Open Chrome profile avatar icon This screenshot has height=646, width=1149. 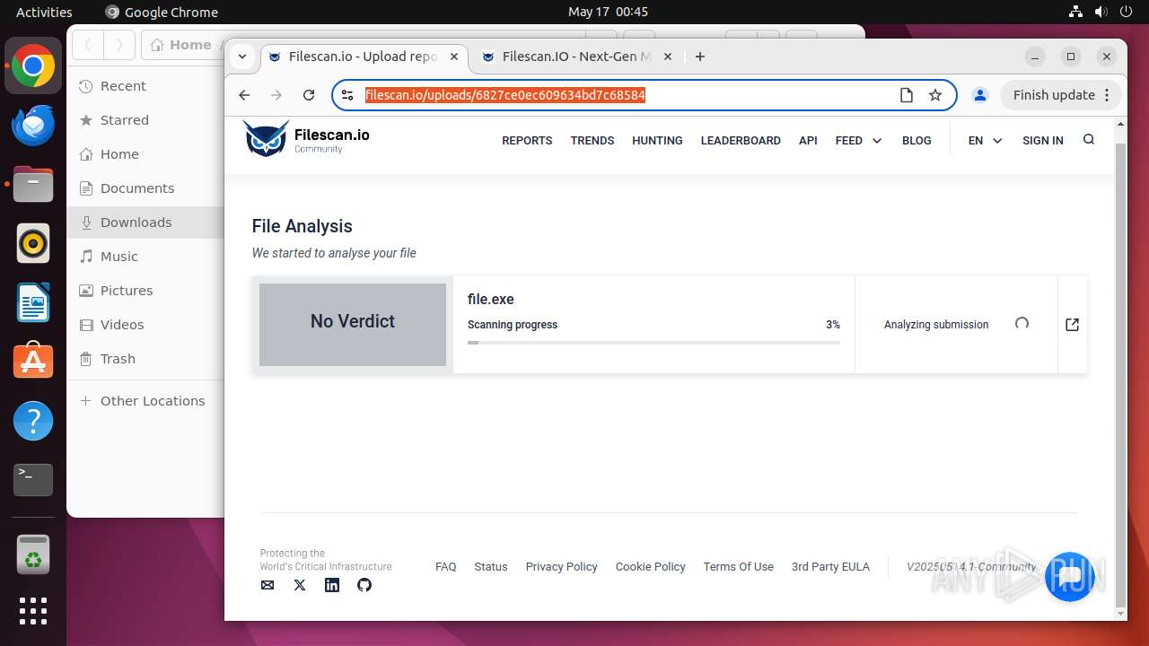(x=980, y=95)
